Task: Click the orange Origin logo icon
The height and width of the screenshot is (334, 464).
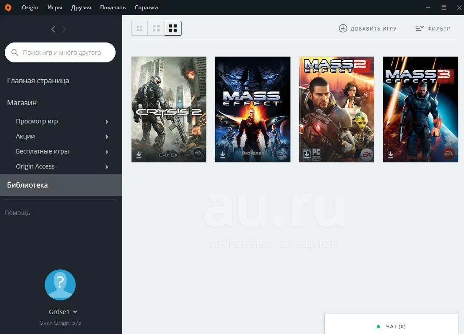Action: [8, 8]
